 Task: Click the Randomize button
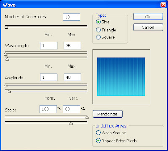tap(108, 114)
